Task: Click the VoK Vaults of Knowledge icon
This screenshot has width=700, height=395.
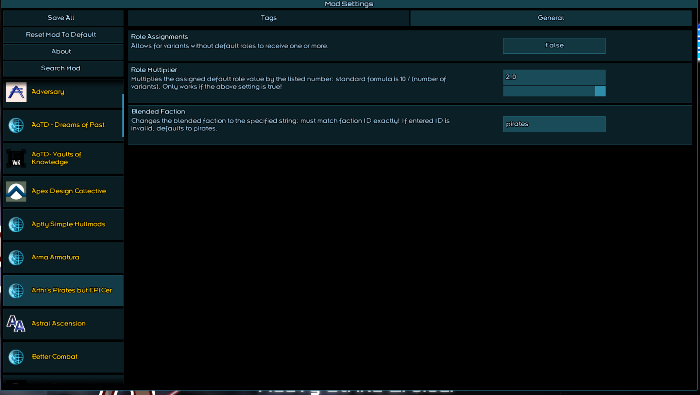Action: pos(16,159)
